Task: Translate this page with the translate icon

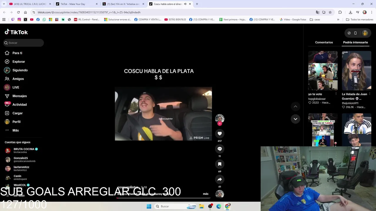Action: tap(318, 12)
